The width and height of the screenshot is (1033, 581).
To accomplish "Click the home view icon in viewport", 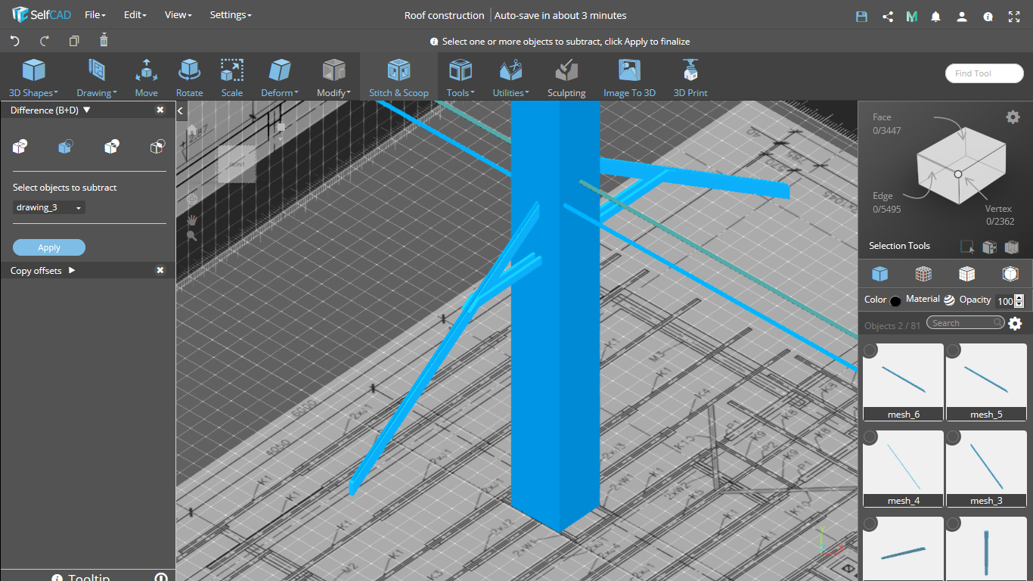I will coord(192,130).
